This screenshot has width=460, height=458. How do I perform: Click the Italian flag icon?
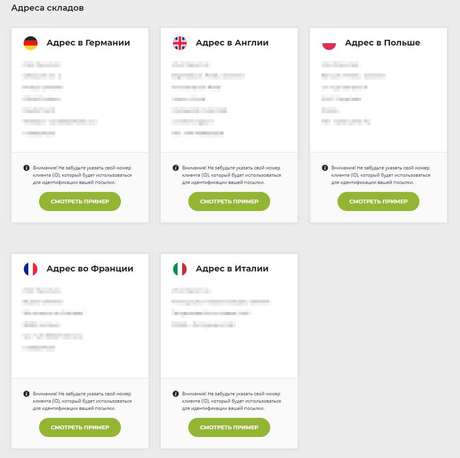click(x=180, y=269)
